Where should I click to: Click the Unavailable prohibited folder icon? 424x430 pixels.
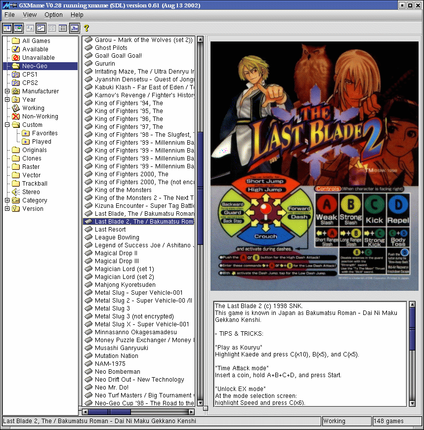coord(15,58)
